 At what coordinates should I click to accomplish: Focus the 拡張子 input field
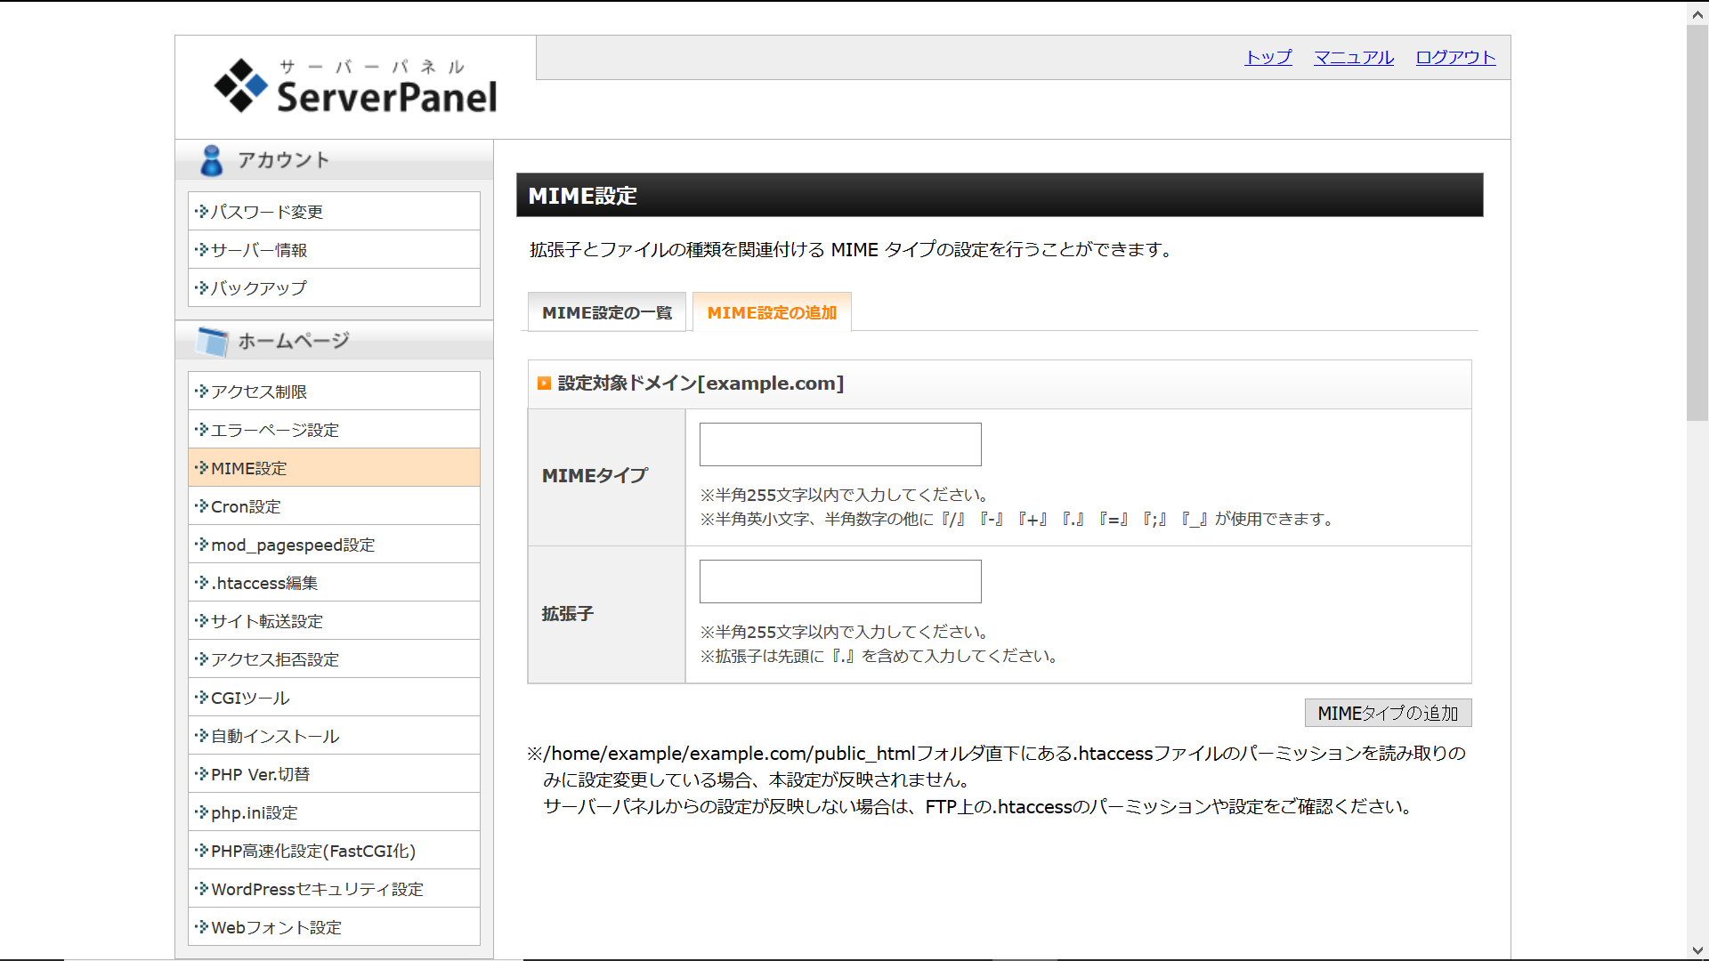click(x=840, y=581)
